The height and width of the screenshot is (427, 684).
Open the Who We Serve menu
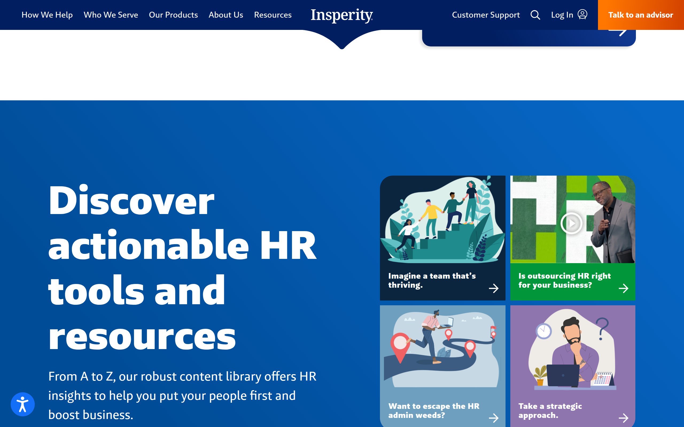(111, 15)
